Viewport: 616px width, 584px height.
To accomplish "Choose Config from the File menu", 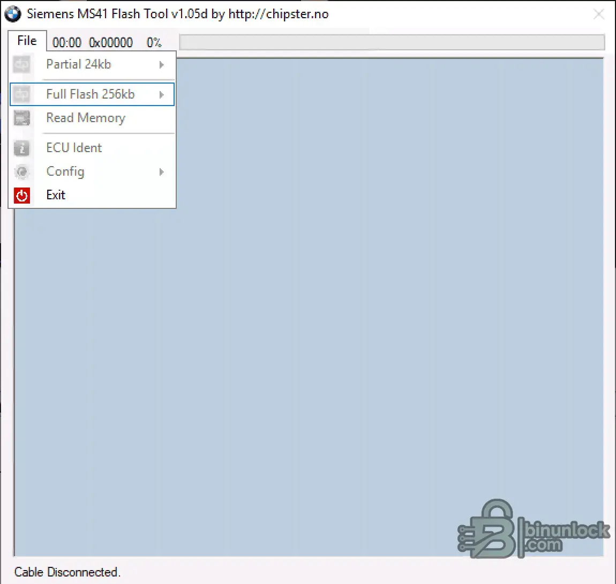I will (x=92, y=172).
